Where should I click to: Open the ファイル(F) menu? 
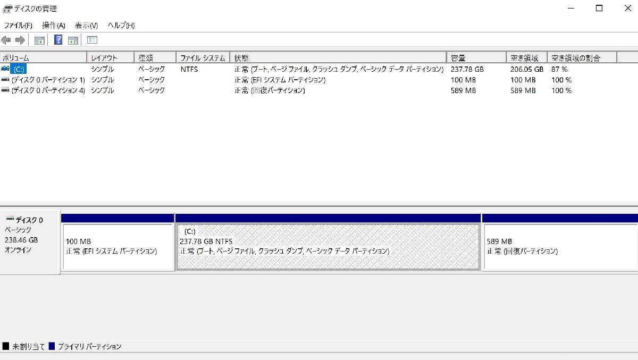pos(18,26)
